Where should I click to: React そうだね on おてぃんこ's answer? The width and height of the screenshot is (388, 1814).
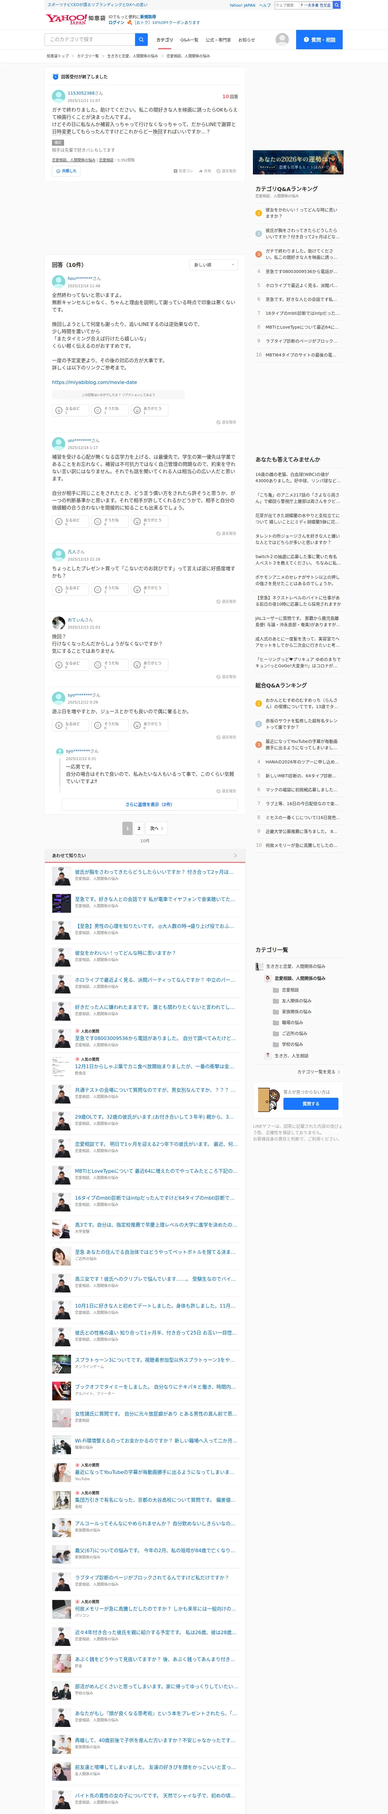pos(110,665)
